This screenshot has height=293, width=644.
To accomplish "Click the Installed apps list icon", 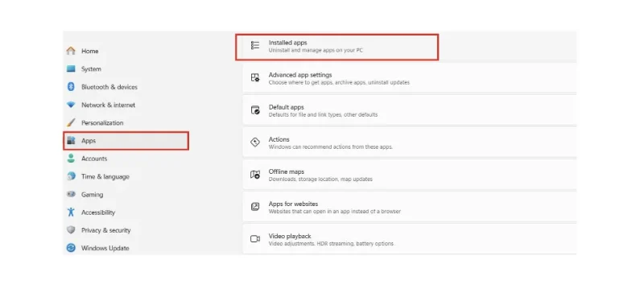I will click(255, 46).
